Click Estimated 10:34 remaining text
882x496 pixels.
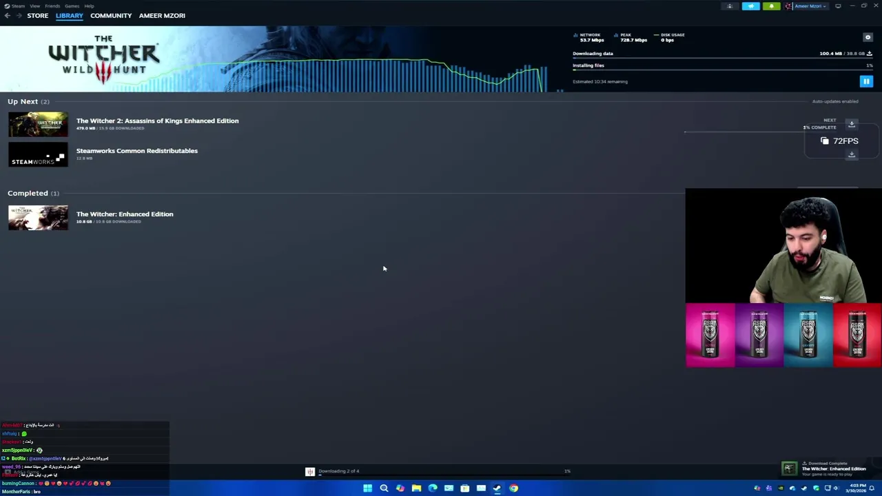pyautogui.click(x=600, y=81)
